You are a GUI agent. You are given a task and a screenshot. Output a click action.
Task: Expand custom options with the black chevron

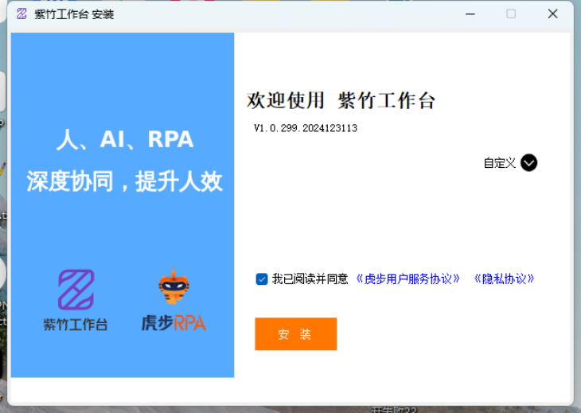pyautogui.click(x=528, y=162)
